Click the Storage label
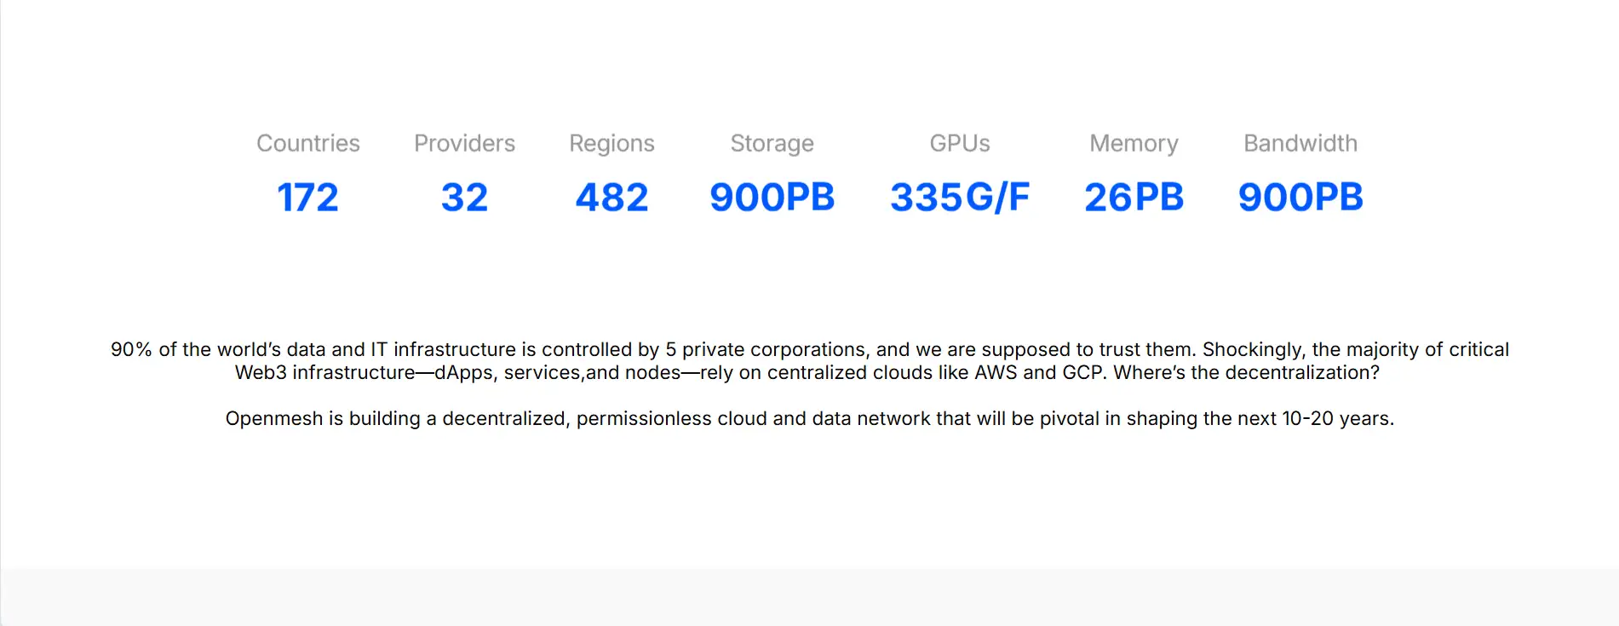Image resolution: width=1619 pixels, height=626 pixels. [x=772, y=143]
